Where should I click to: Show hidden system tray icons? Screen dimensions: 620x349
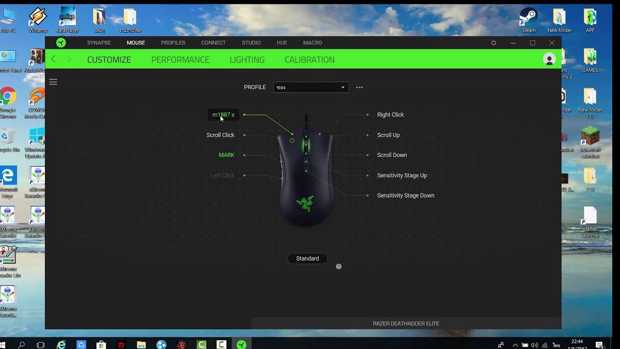click(x=515, y=345)
